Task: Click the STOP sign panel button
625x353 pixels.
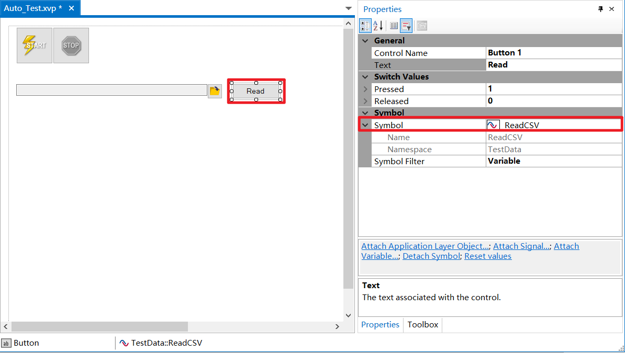Action: (x=71, y=45)
